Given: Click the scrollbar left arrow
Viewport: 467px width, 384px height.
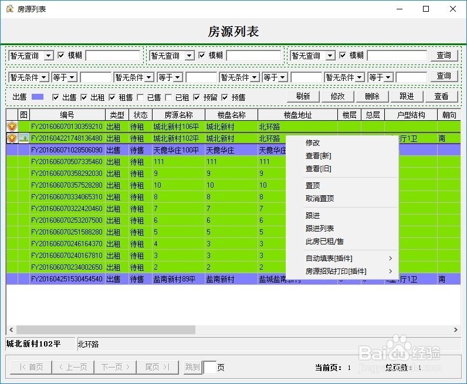Looking at the screenshot, I should pos(11,329).
